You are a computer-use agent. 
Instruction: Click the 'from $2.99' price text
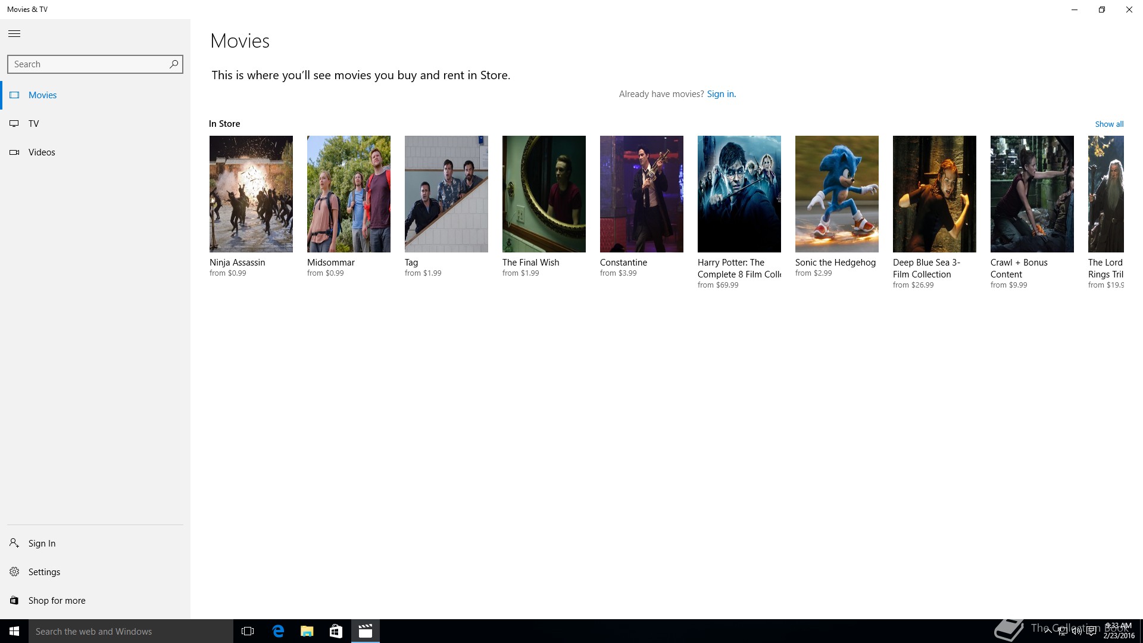point(814,273)
